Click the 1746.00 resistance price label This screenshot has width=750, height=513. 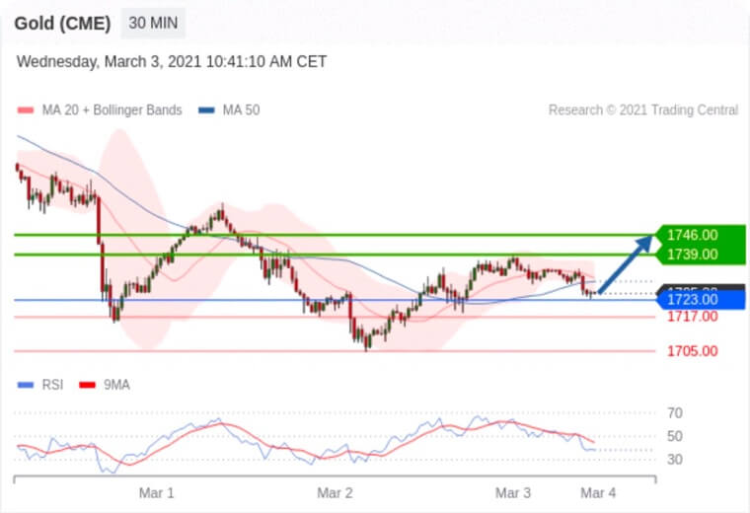point(692,235)
